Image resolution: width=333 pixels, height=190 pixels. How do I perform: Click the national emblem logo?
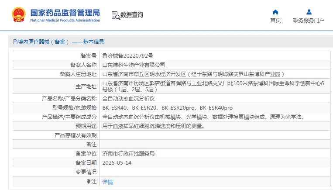(19, 15)
